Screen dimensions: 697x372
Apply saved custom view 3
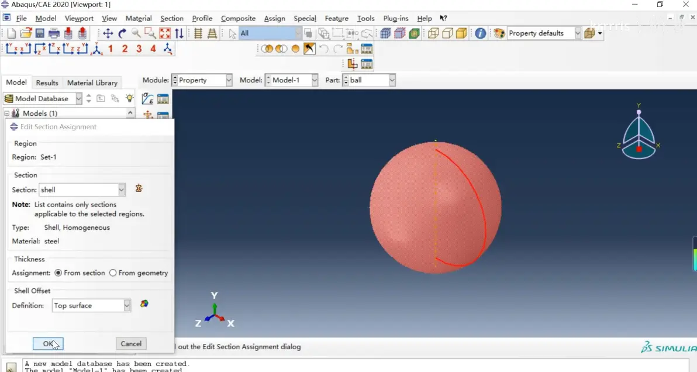[139, 49]
